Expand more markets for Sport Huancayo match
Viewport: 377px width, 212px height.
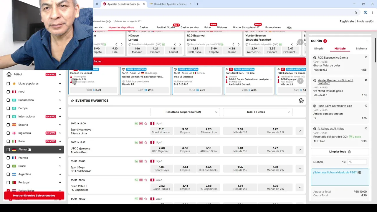[300, 131]
